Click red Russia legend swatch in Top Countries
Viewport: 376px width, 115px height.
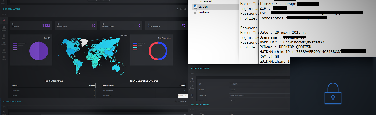135,45
